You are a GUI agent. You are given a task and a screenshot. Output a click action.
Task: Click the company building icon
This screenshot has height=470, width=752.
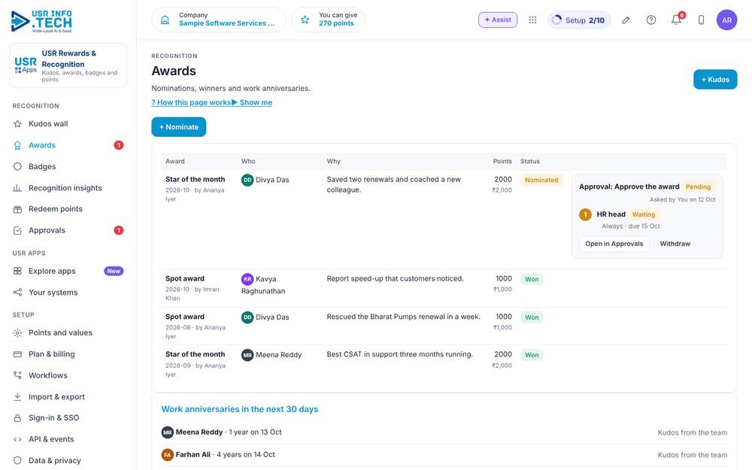[x=165, y=20]
